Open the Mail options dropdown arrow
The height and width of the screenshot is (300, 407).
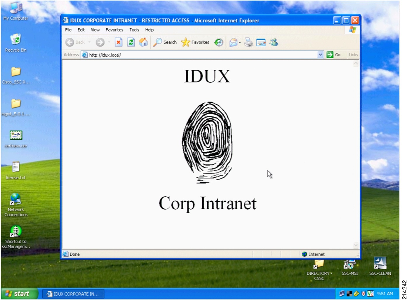tap(240, 43)
